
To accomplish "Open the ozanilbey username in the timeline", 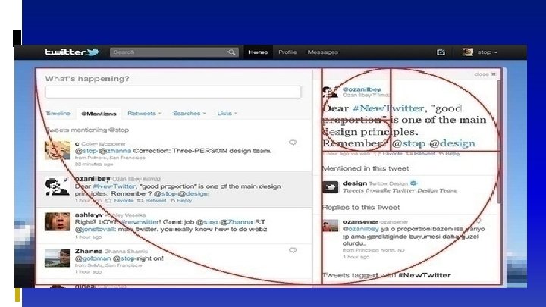I will 93,179.
